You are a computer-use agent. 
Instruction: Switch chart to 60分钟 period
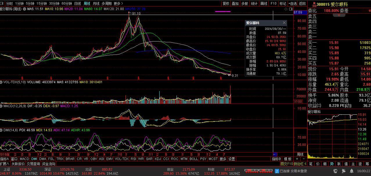coord(66,3)
